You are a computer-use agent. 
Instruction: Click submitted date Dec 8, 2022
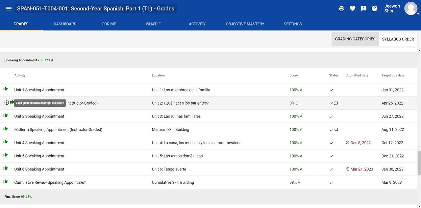[x=360, y=143]
